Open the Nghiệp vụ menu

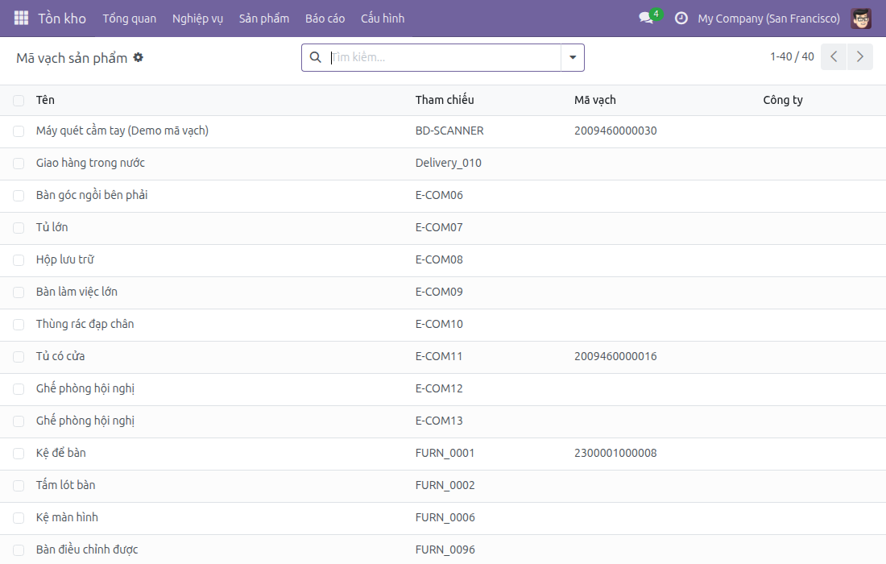pos(198,18)
